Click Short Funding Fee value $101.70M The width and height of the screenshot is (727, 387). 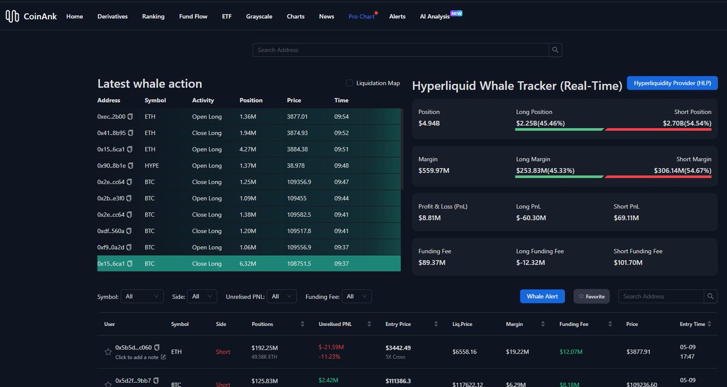pos(628,262)
